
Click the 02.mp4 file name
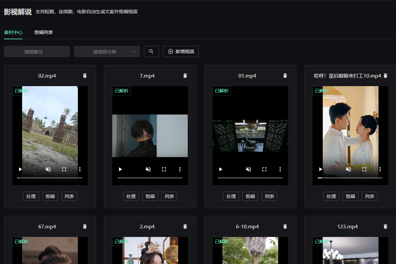click(x=47, y=76)
